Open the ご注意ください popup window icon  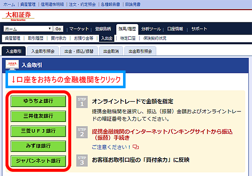click(x=136, y=147)
